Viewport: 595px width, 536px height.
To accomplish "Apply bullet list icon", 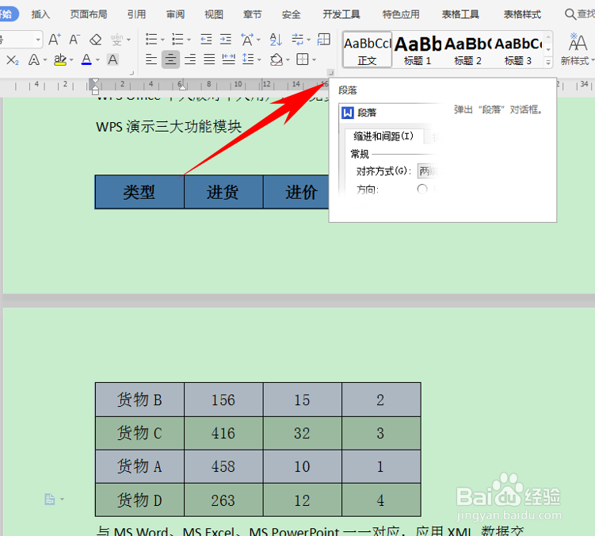I will pos(151,39).
